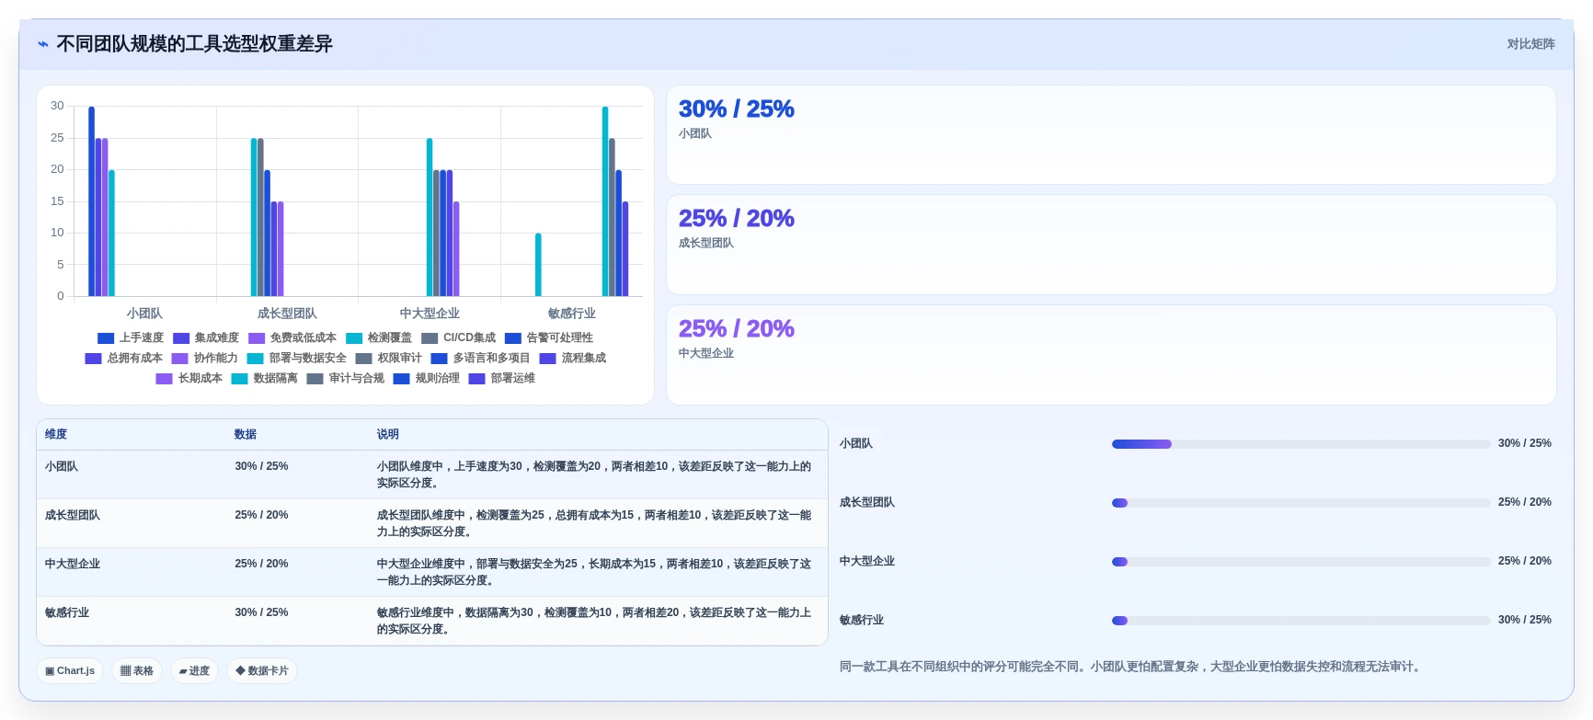Screen dimensions: 1593x720
Task: Click 小团队 label left of progress bar
Action: pyautogui.click(x=856, y=444)
